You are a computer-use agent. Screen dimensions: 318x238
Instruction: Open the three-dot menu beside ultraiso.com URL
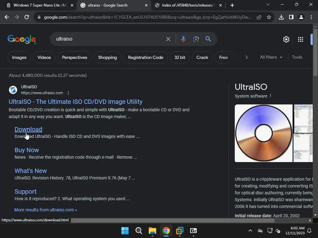pyautogui.click(x=68, y=93)
